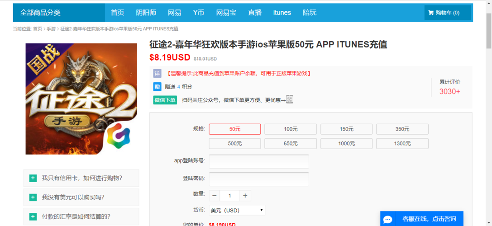492x226 pixels.
Task: Click the red 温馨提示 notice text
Action: [x=239, y=73]
